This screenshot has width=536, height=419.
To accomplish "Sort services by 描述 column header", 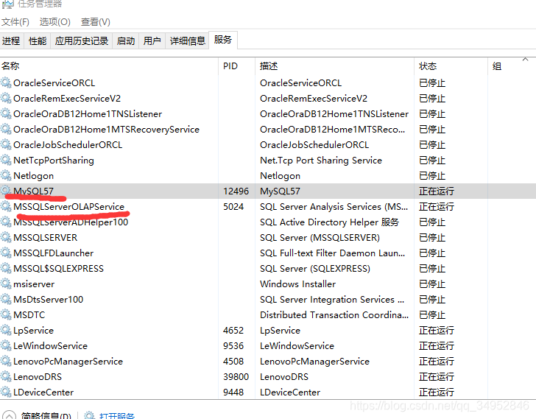I will [x=334, y=66].
